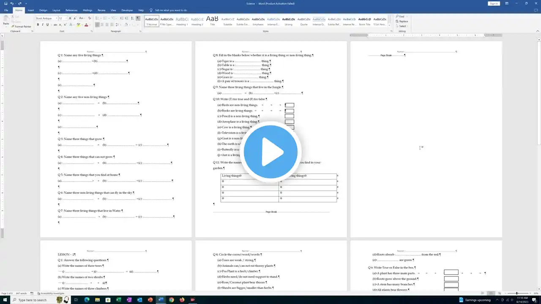This screenshot has height=304, width=541.
Task: Toggle Show/Hide paragraph marks button
Action: [x=138, y=18]
